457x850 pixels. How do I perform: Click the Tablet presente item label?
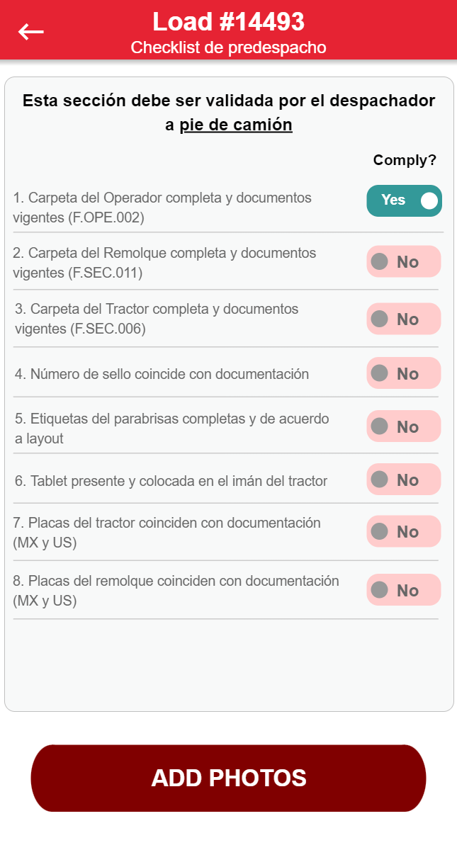click(171, 481)
